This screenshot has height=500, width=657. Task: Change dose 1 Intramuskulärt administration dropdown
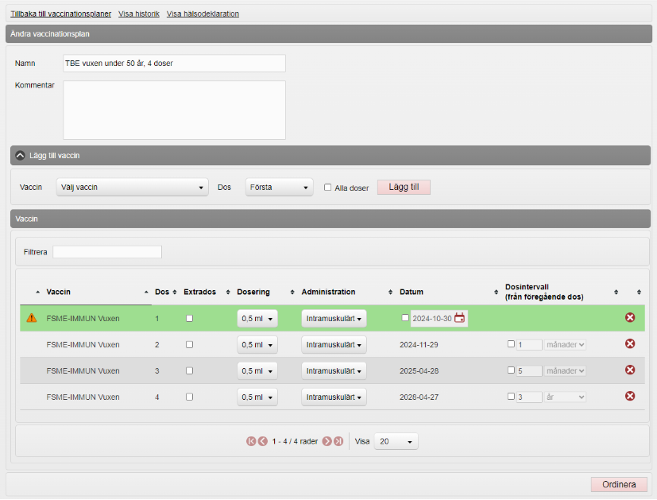tap(334, 319)
